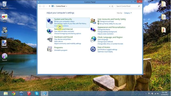The image size is (171, 96).
Task: Open volume control in system tray
Action: [158, 94]
